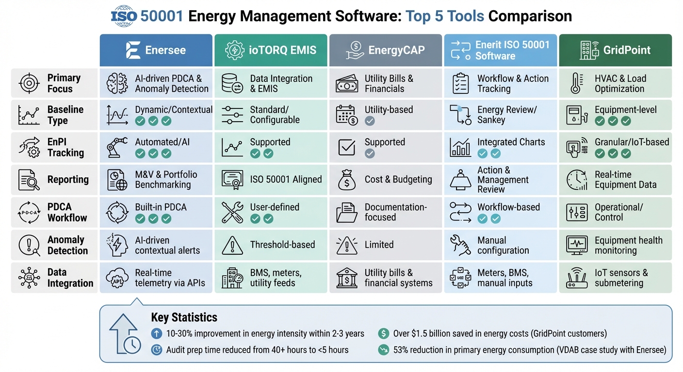Click the 'AI-driven contextual alerts' cell text
Screen dimensions: 683x372
coord(167,246)
